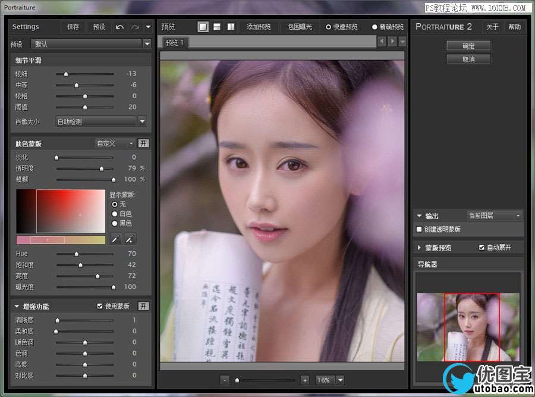Image resolution: width=535 pixels, height=397 pixels.
Task: Adjust the 阈值 threshold slider
Action: click(x=85, y=108)
